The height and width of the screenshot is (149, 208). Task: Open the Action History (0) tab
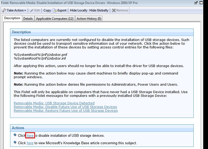89,19
